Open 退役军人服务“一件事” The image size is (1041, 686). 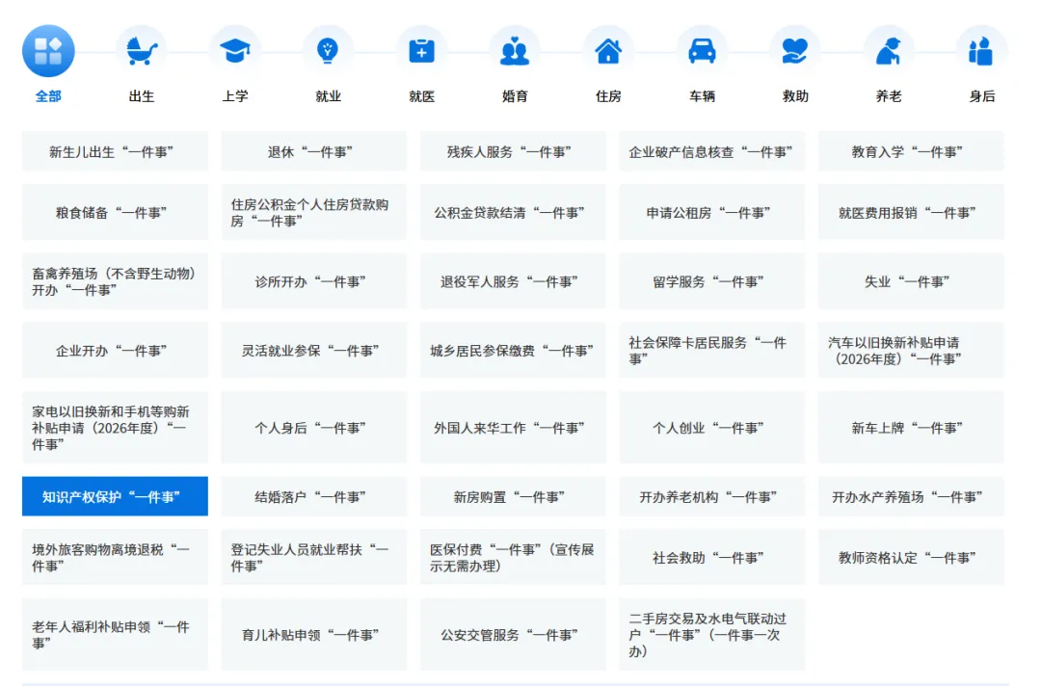(x=513, y=281)
